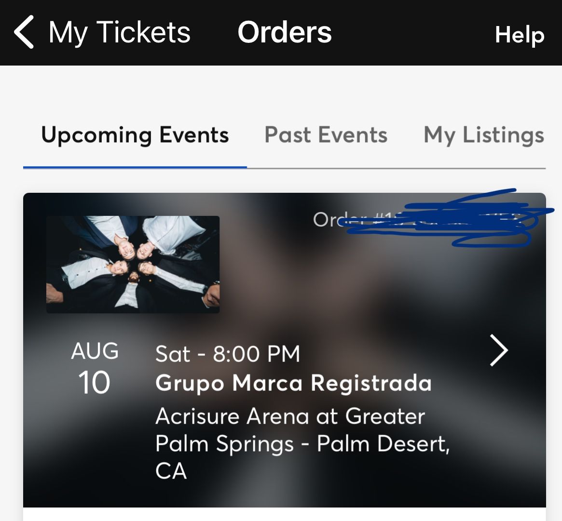The width and height of the screenshot is (562, 521).
Task: Click the white strip below event card
Action: tap(284, 514)
